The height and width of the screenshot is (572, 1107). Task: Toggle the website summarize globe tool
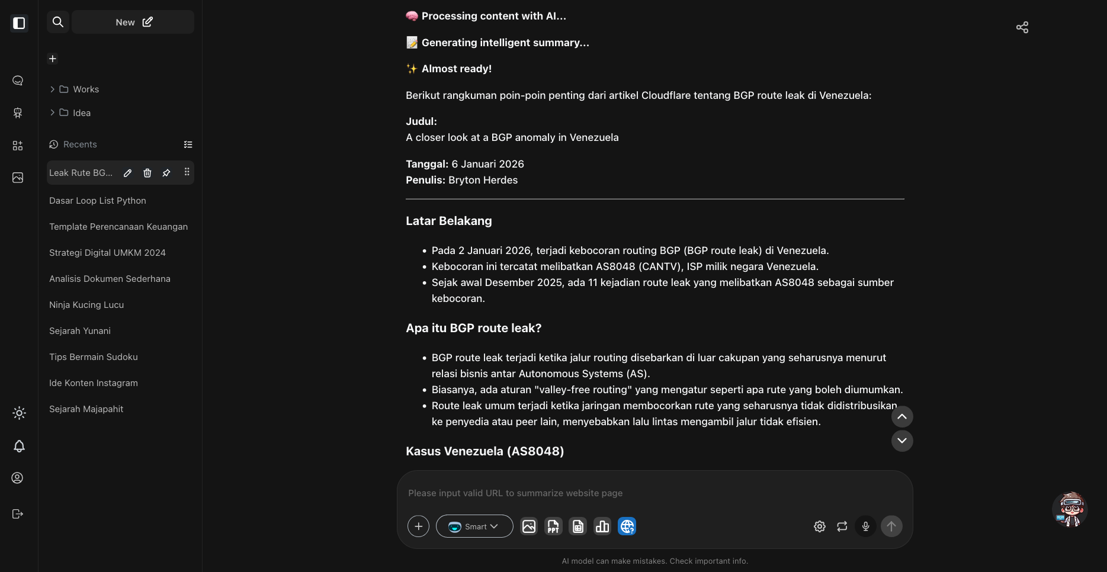click(x=627, y=526)
